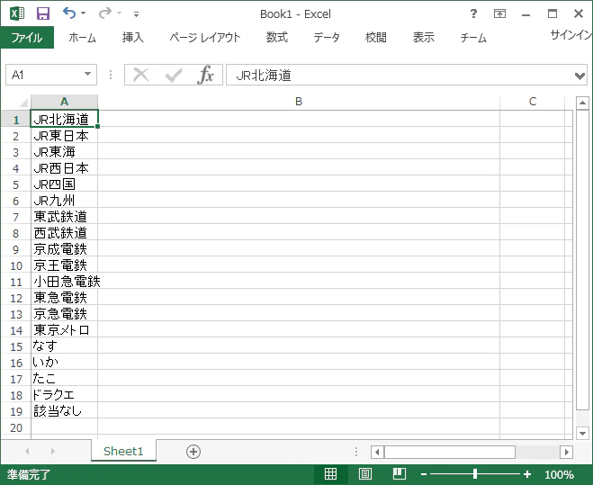Image resolution: width=593 pixels, height=485 pixels.
Task: Select column A header
Action: (64, 102)
